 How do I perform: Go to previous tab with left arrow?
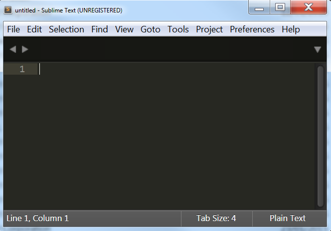(13, 49)
